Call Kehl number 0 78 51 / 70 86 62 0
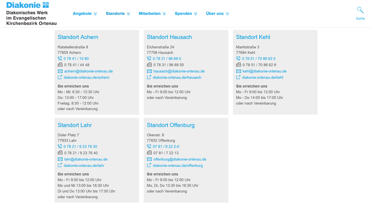372x205 pixels. pyautogui.click(x=258, y=59)
